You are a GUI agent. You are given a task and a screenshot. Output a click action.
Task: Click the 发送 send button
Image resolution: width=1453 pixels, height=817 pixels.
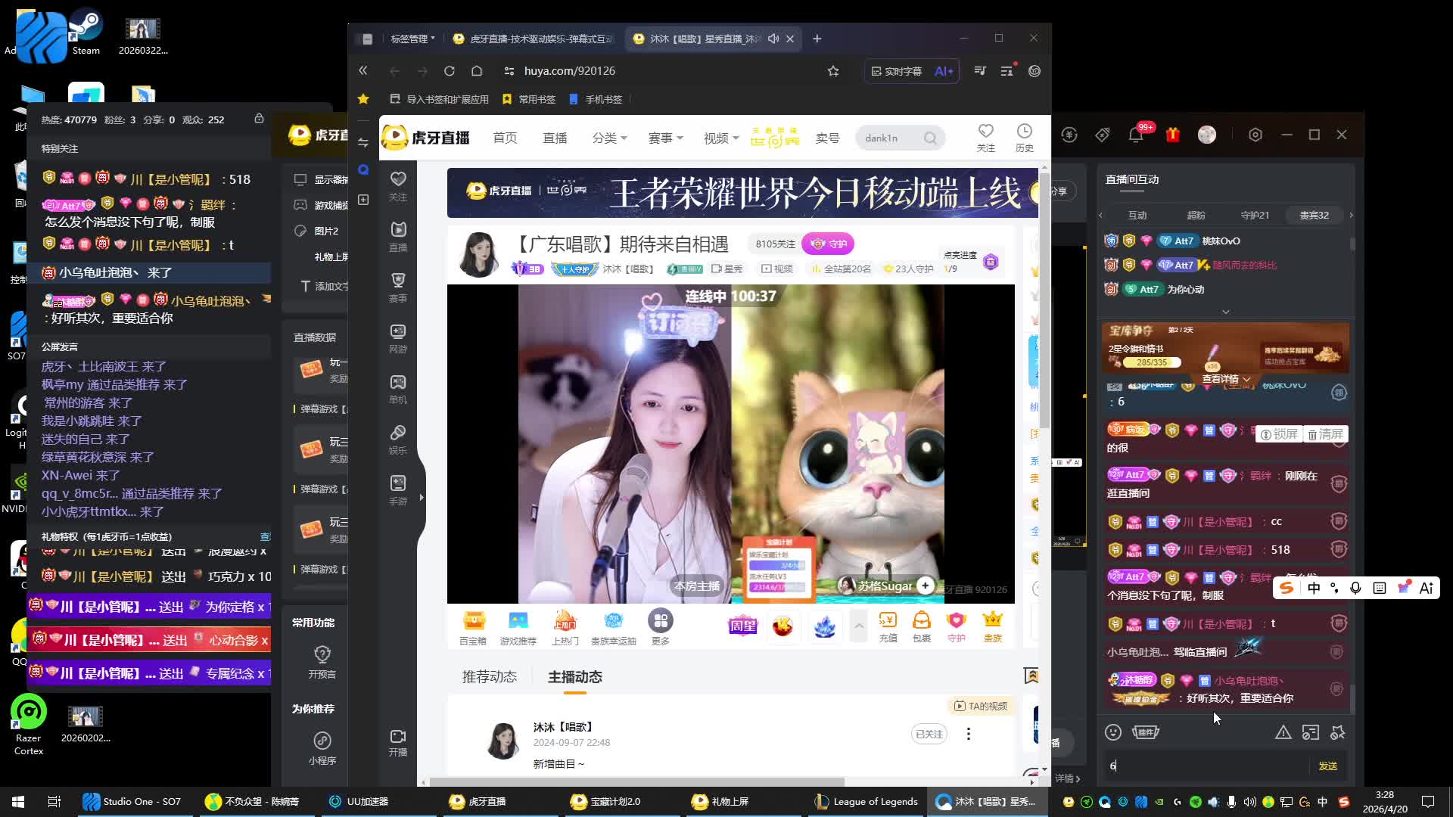tap(1327, 766)
